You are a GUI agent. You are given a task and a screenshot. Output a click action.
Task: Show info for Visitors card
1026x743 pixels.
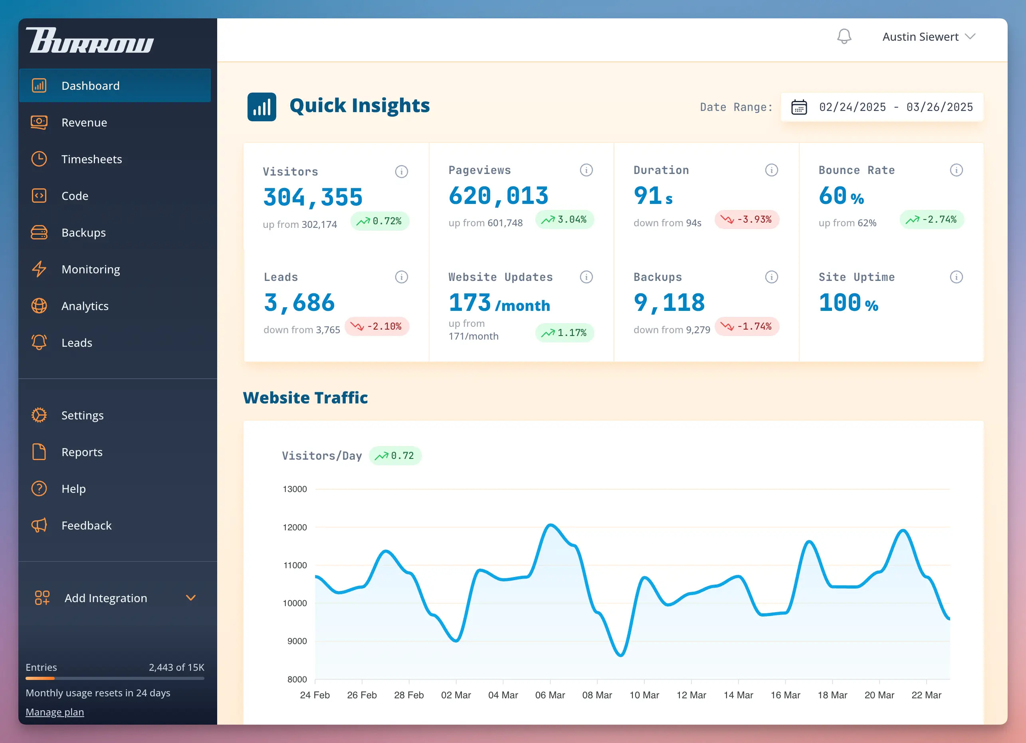pos(401,172)
